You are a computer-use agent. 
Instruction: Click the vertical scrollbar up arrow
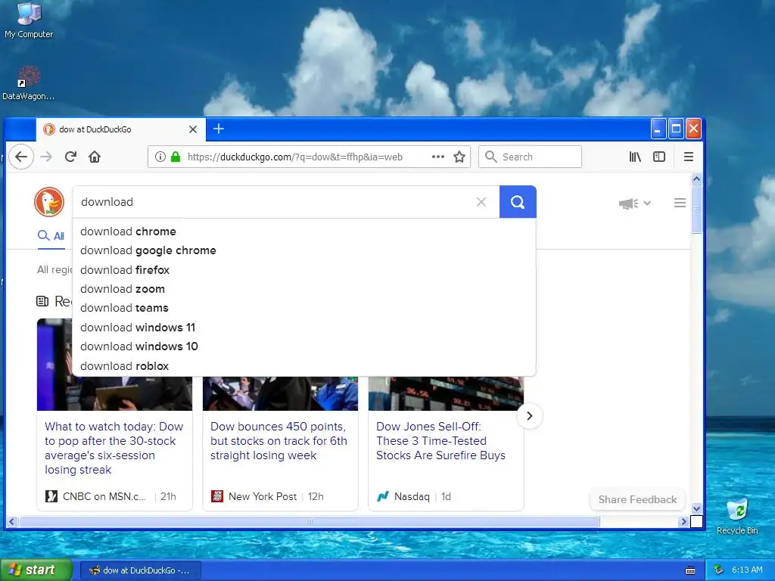pyautogui.click(x=696, y=179)
